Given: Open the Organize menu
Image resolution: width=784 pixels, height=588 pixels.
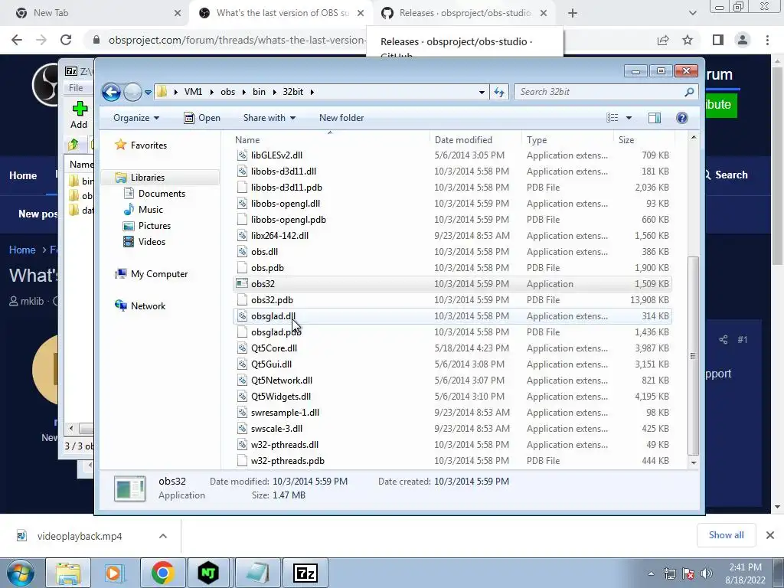Looking at the screenshot, I should [x=136, y=118].
